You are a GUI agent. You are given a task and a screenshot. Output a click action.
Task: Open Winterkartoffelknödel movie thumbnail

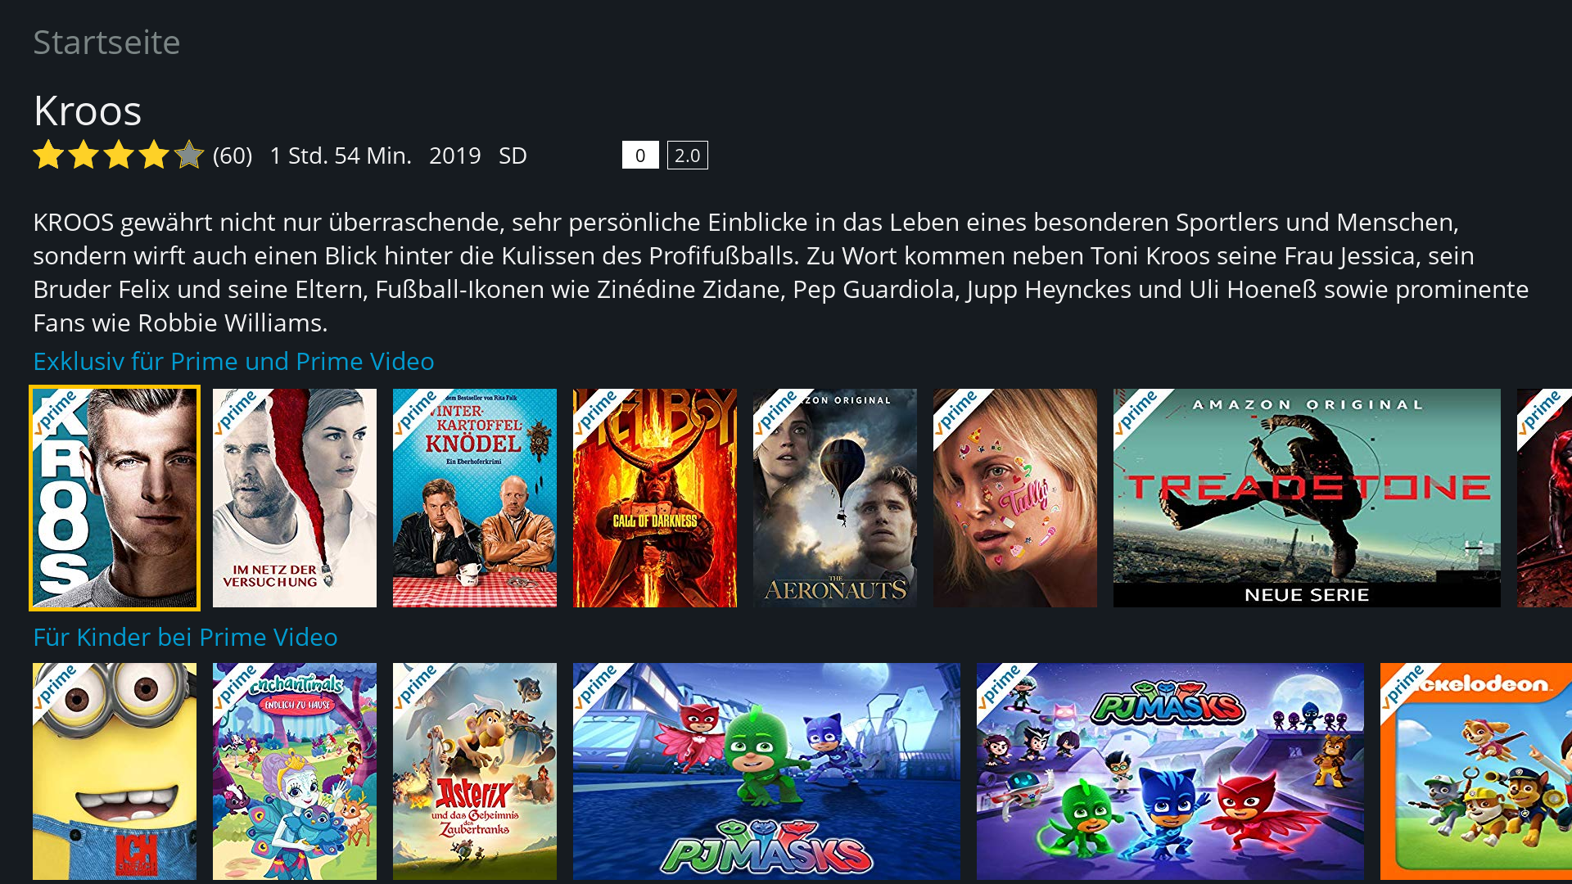click(x=475, y=498)
